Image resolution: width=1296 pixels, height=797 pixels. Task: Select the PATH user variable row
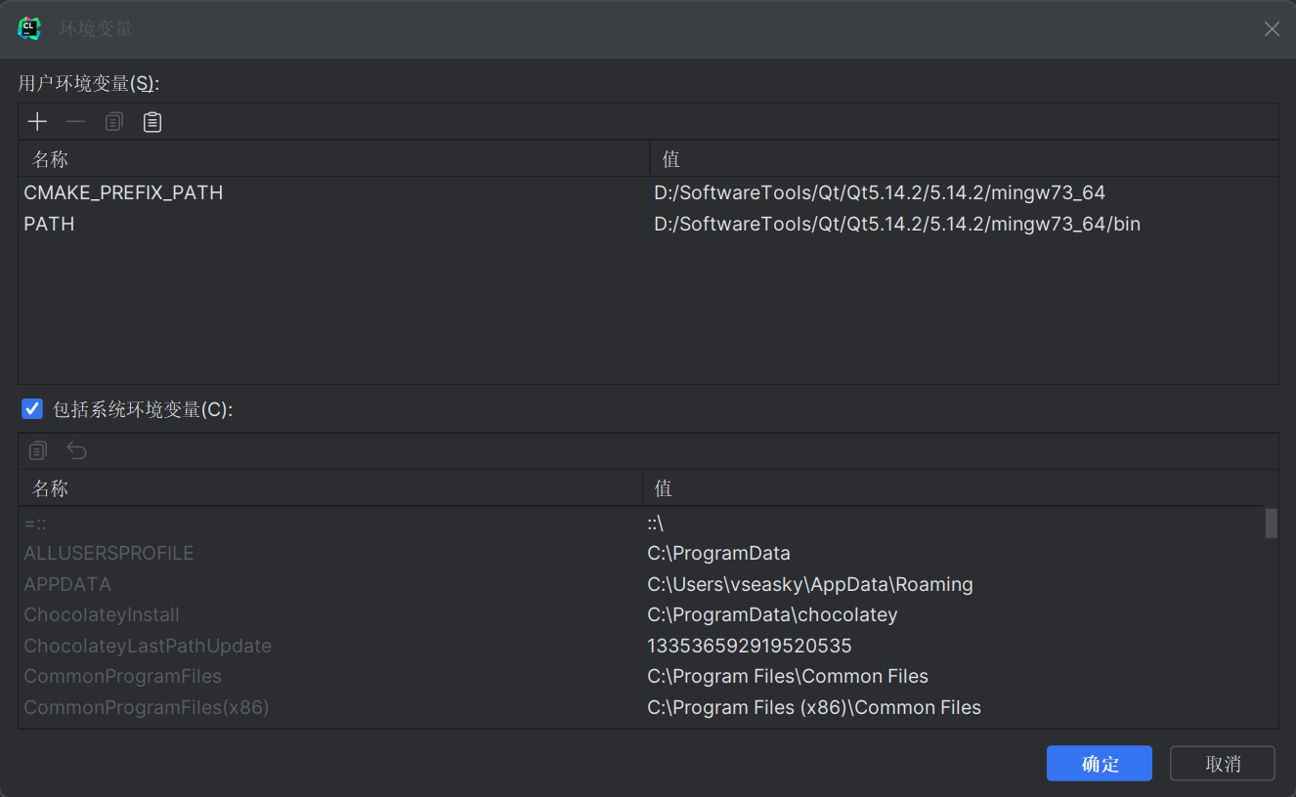click(49, 225)
